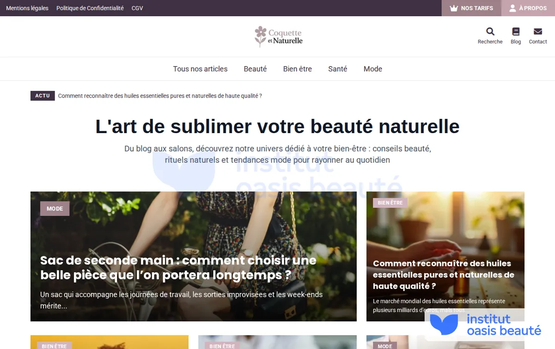Click the À PROPOS button

(x=528, y=8)
